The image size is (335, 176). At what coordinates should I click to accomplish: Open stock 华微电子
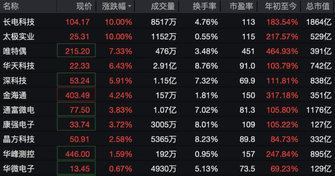pos(19,169)
